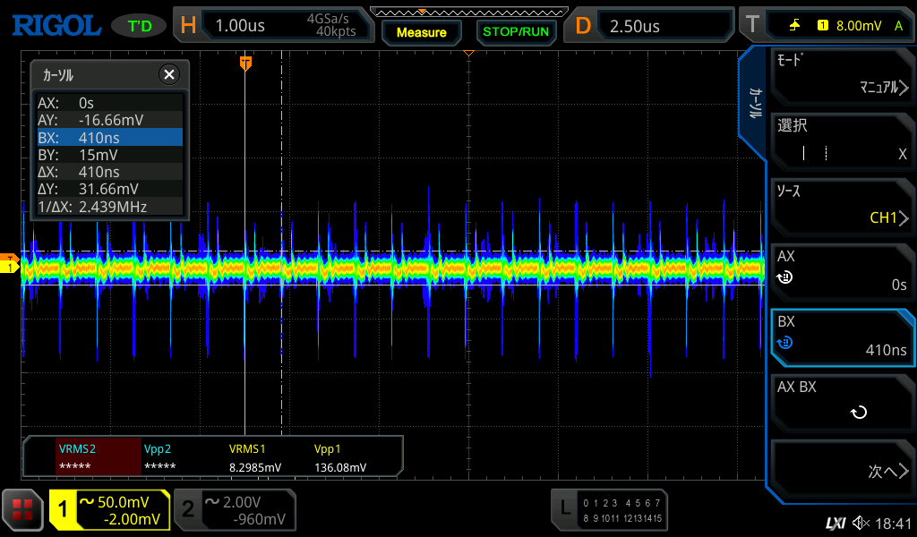Select the BX row in cursor panel

click(x=109, y=138)
